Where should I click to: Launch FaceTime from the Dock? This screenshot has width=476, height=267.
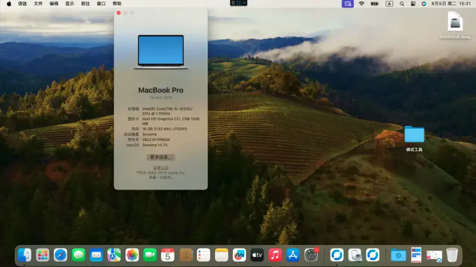pyautogui.click(x=150, y=255)
